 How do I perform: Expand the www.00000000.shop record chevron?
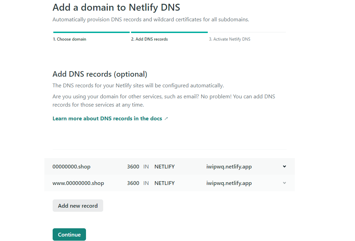pos(284,183)
